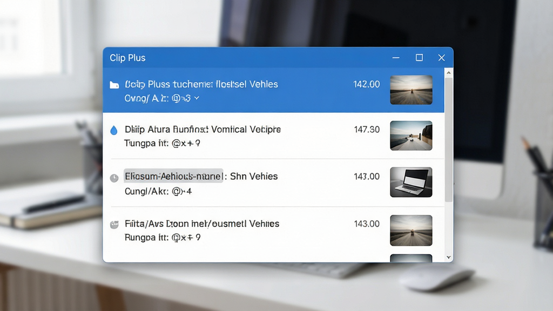Click the gray icon beside the Fiita/Avs entry
This screenshot has width=553, height=311.
click(114, 225)
